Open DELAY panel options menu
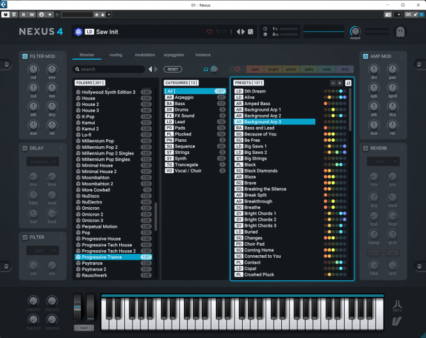 (61, 148)
